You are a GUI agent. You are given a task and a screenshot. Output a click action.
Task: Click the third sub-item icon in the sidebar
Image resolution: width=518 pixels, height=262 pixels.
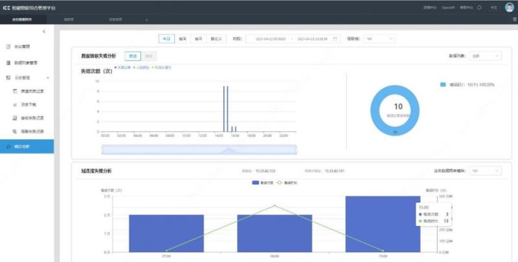15,118
